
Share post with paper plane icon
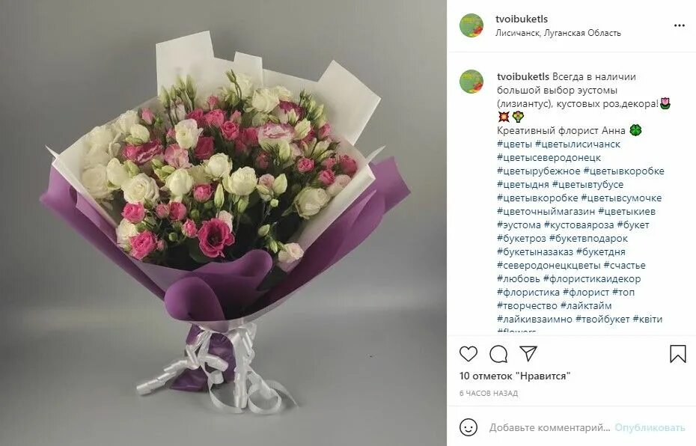528,353
